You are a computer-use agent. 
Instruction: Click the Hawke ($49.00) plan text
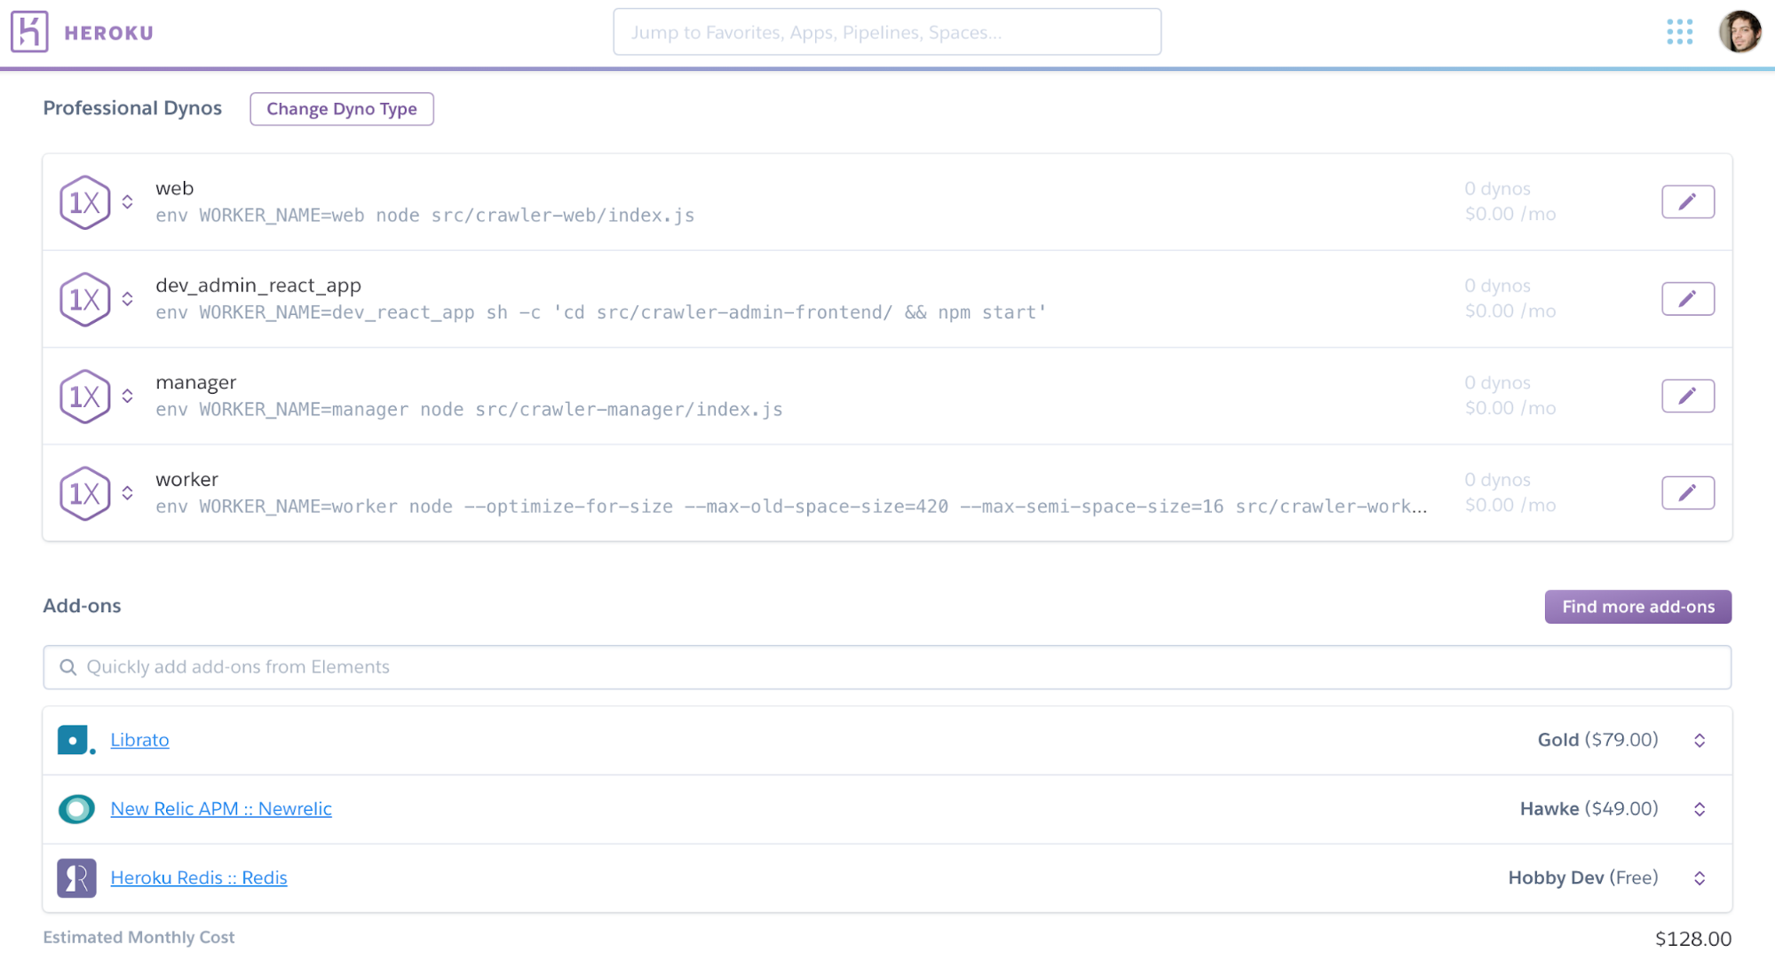tap(1589, 808)
